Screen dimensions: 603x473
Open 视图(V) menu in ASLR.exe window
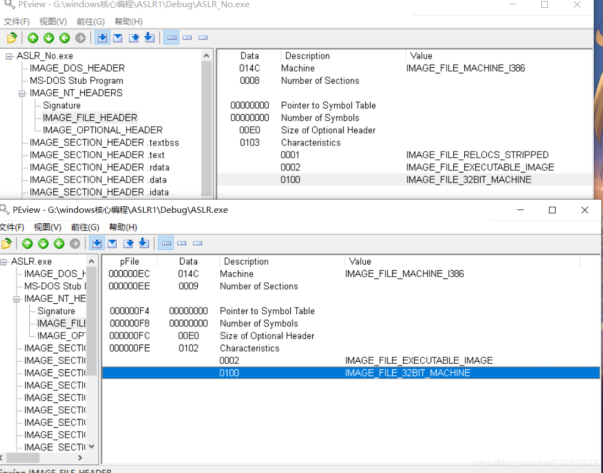(x=48, y=227)
